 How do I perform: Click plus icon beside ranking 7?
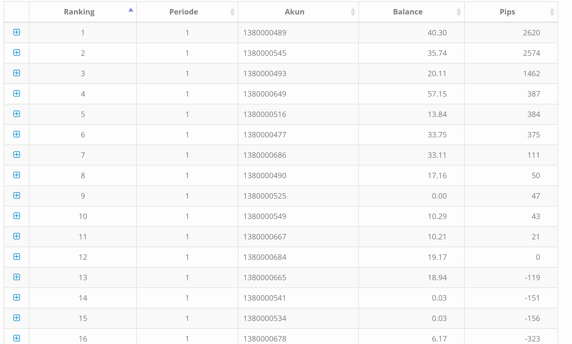[x=17, y=155]
